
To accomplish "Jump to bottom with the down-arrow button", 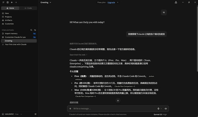I will 118,100.
